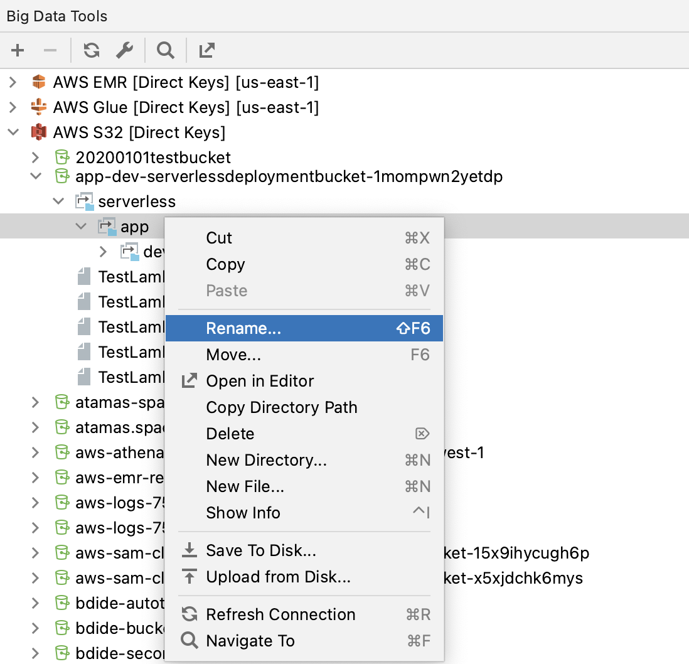Click the Save To Disk download icon
This screenshot has height=664, width=689.
click(190, 550)
